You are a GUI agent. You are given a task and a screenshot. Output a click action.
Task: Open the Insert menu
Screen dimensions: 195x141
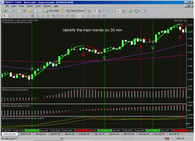(x=22, y=6)
